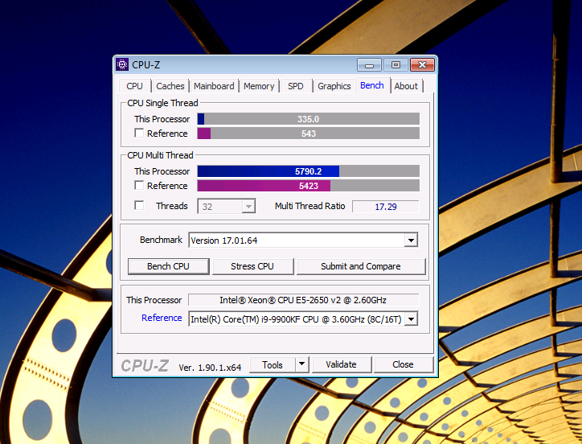
Task: Open the Mainboard tab
Action: tap(214, 86)
